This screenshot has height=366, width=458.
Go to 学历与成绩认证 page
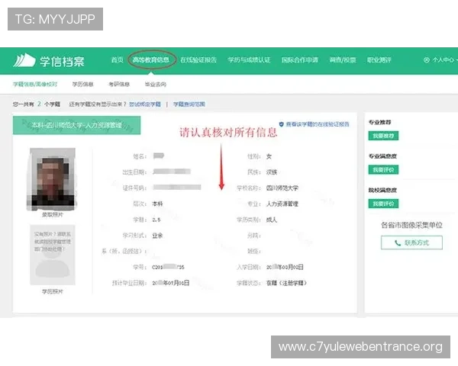249,59
